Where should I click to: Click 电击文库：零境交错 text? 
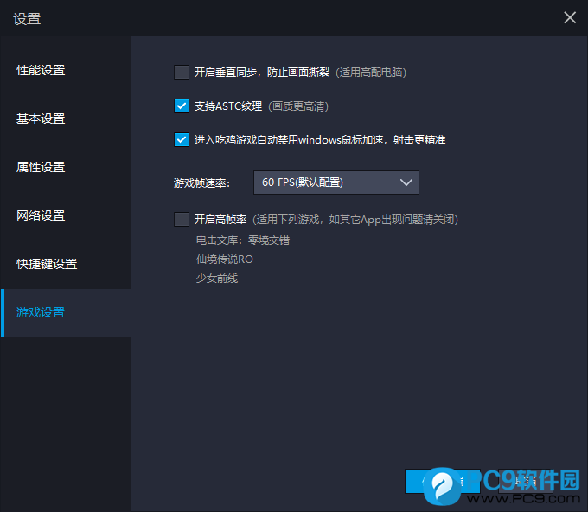tap(243, 240)
